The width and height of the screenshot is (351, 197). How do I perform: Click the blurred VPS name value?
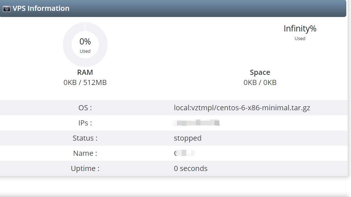point(184,153)
